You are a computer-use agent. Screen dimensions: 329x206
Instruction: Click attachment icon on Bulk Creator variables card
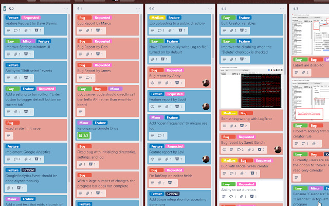[x=231, y=30]
